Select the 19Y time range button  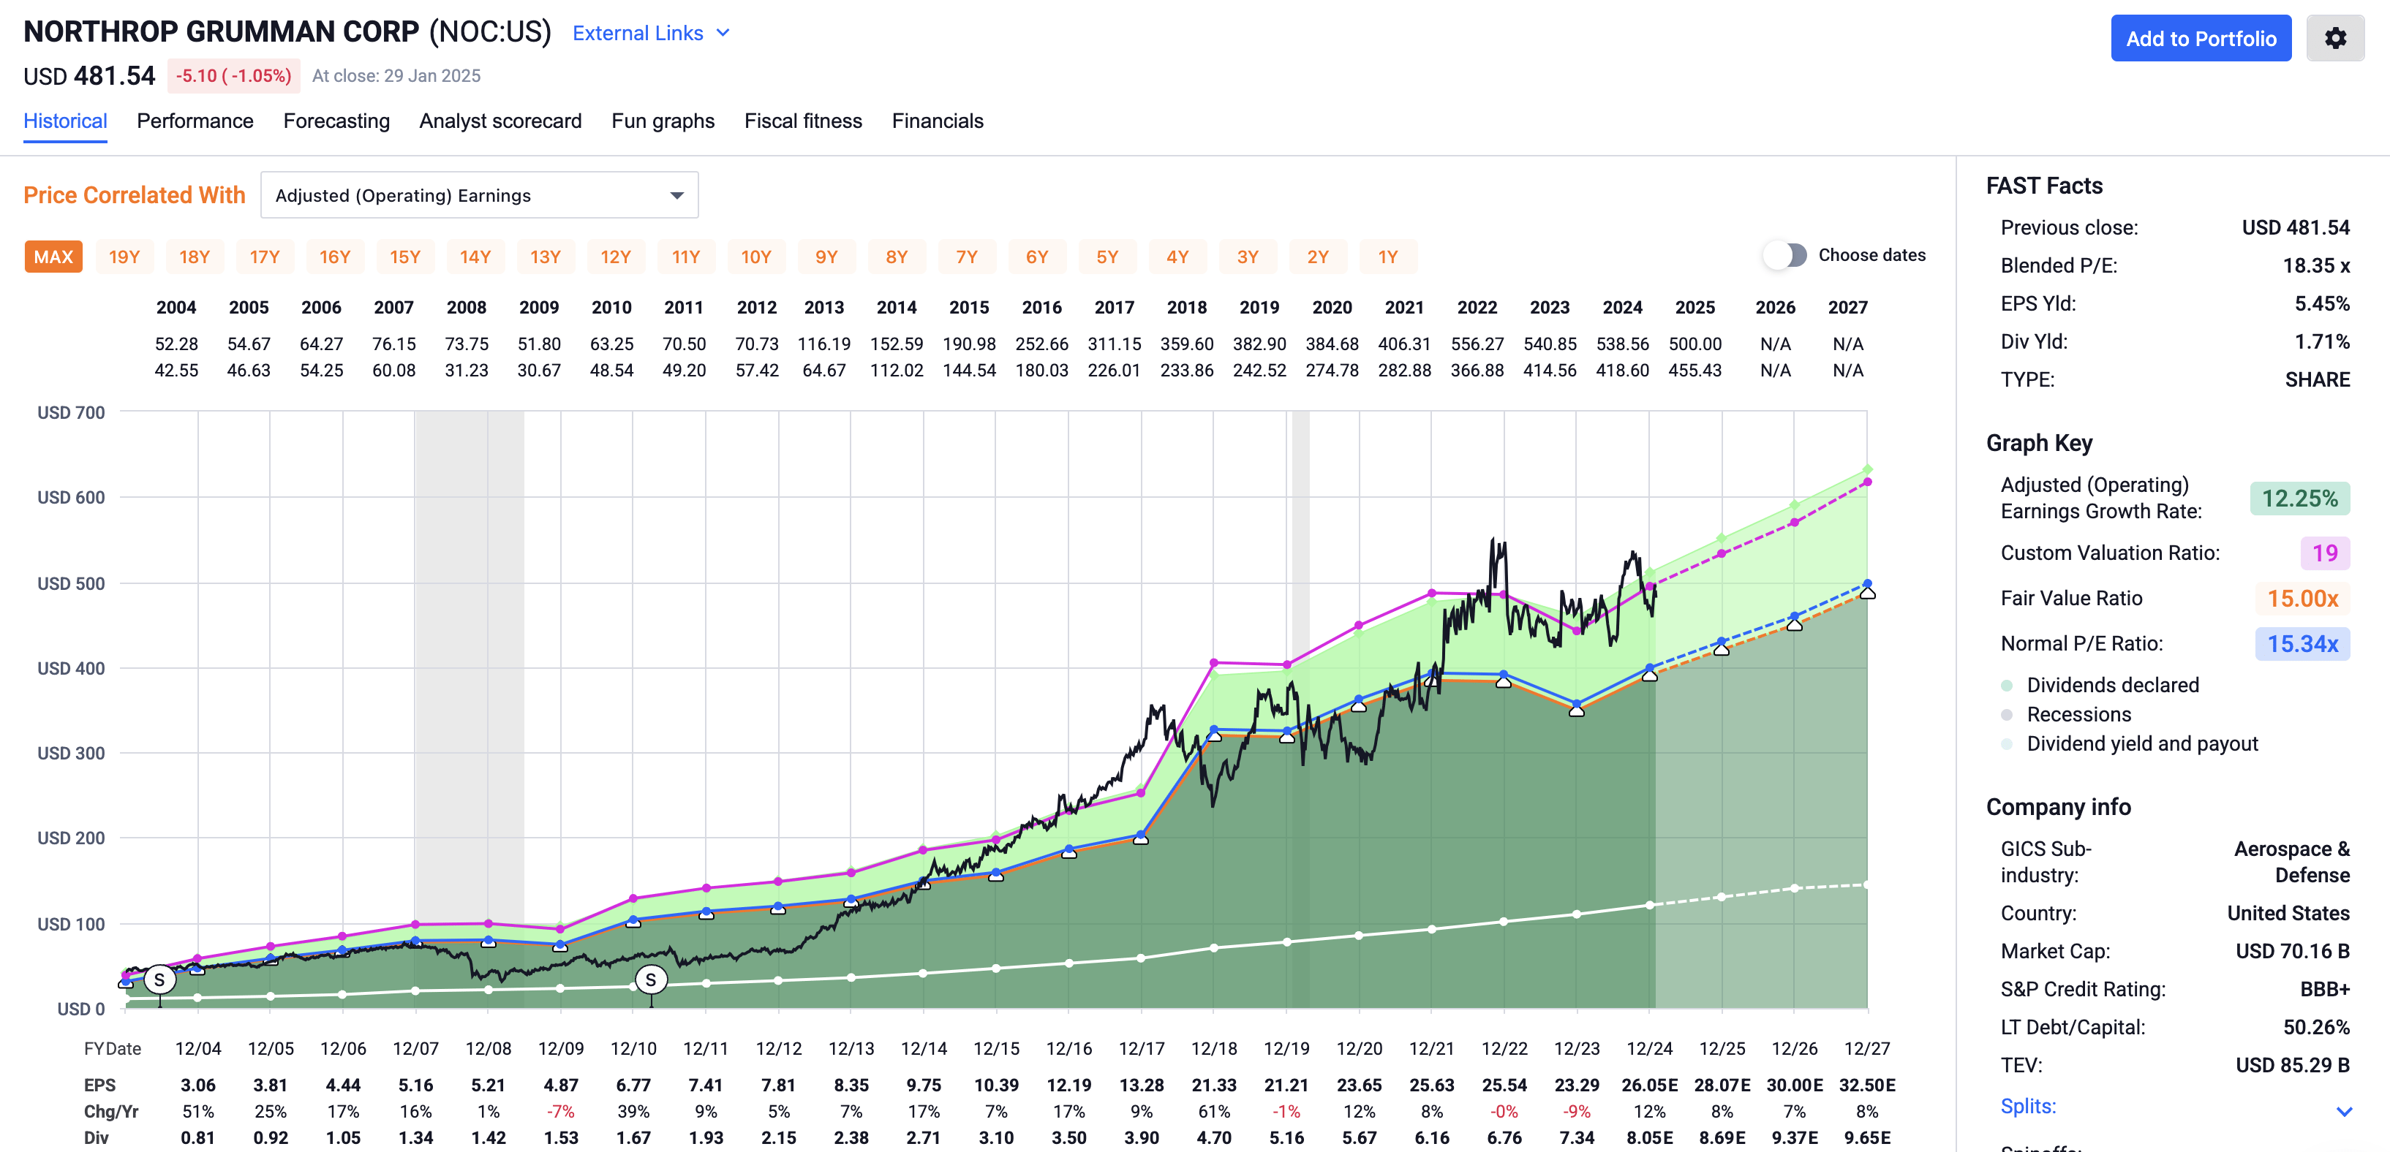(x=124, y=256)
